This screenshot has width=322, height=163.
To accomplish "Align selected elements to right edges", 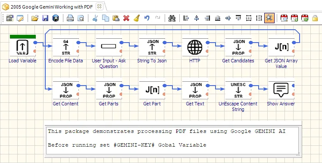I will tap(207, 18).
